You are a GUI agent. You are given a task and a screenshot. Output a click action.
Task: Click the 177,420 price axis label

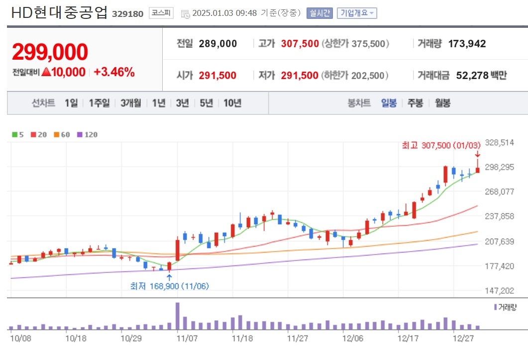[x=499, y=266]
